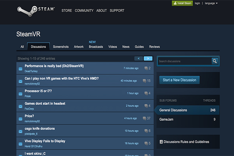Click envelope icon beside Price? thread

20,119
